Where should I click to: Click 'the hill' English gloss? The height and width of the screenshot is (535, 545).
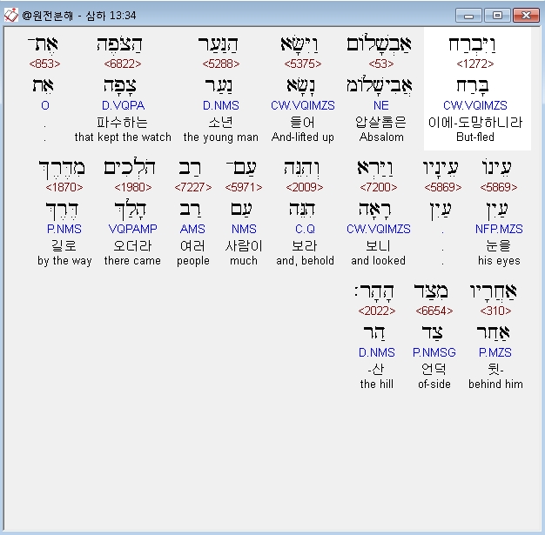point(377,384)
